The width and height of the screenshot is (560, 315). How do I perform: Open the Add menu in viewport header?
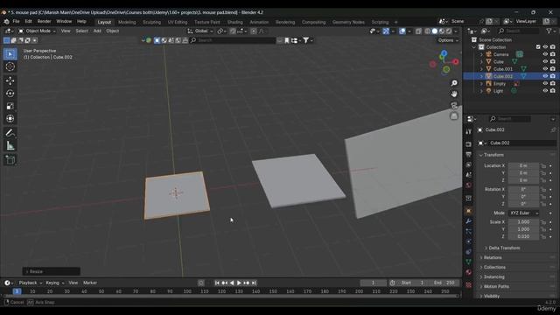coord(97,31)
